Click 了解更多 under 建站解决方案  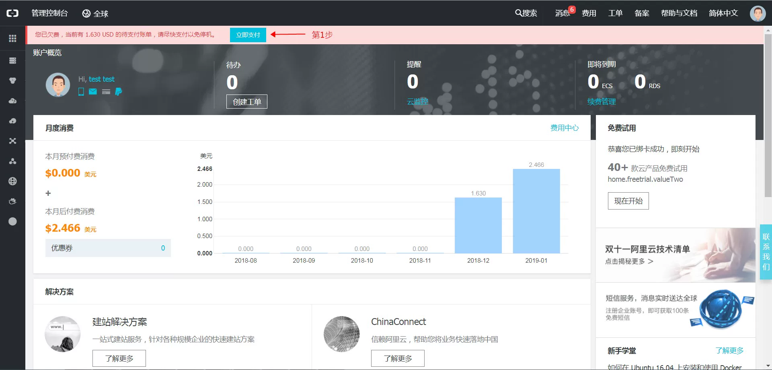(x=119, y=358)
